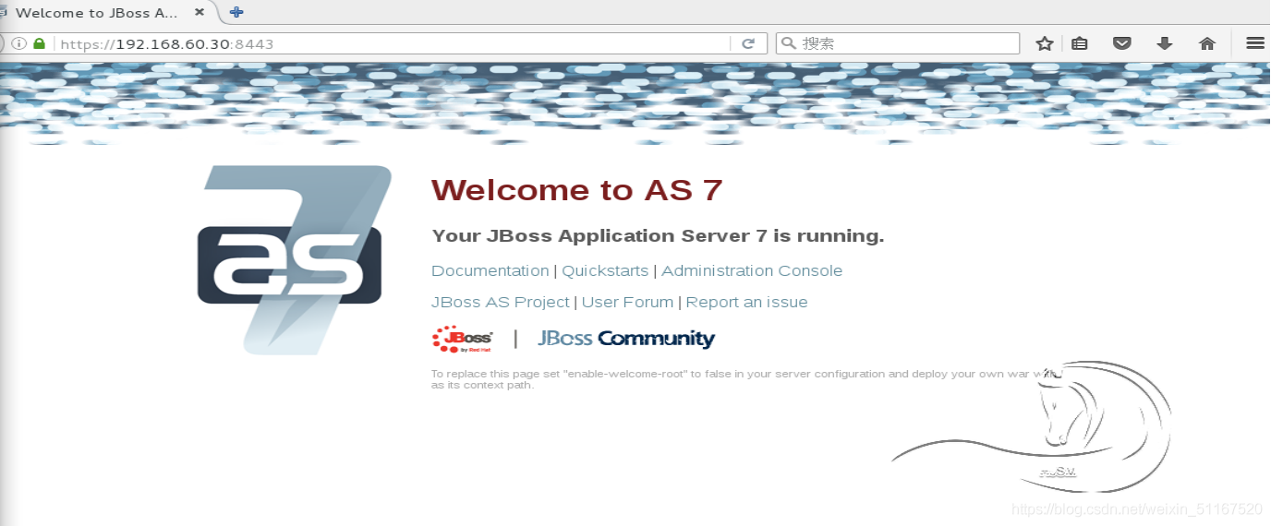Open the Administration Console
Screen dimensions: 1271x526
click(752, 270)
